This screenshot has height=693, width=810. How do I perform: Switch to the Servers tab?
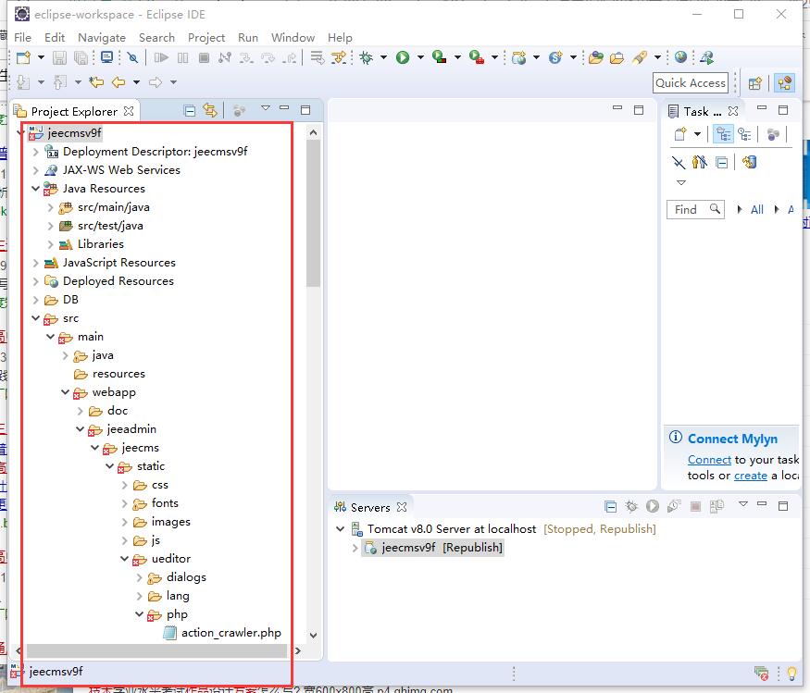(369, 507)
